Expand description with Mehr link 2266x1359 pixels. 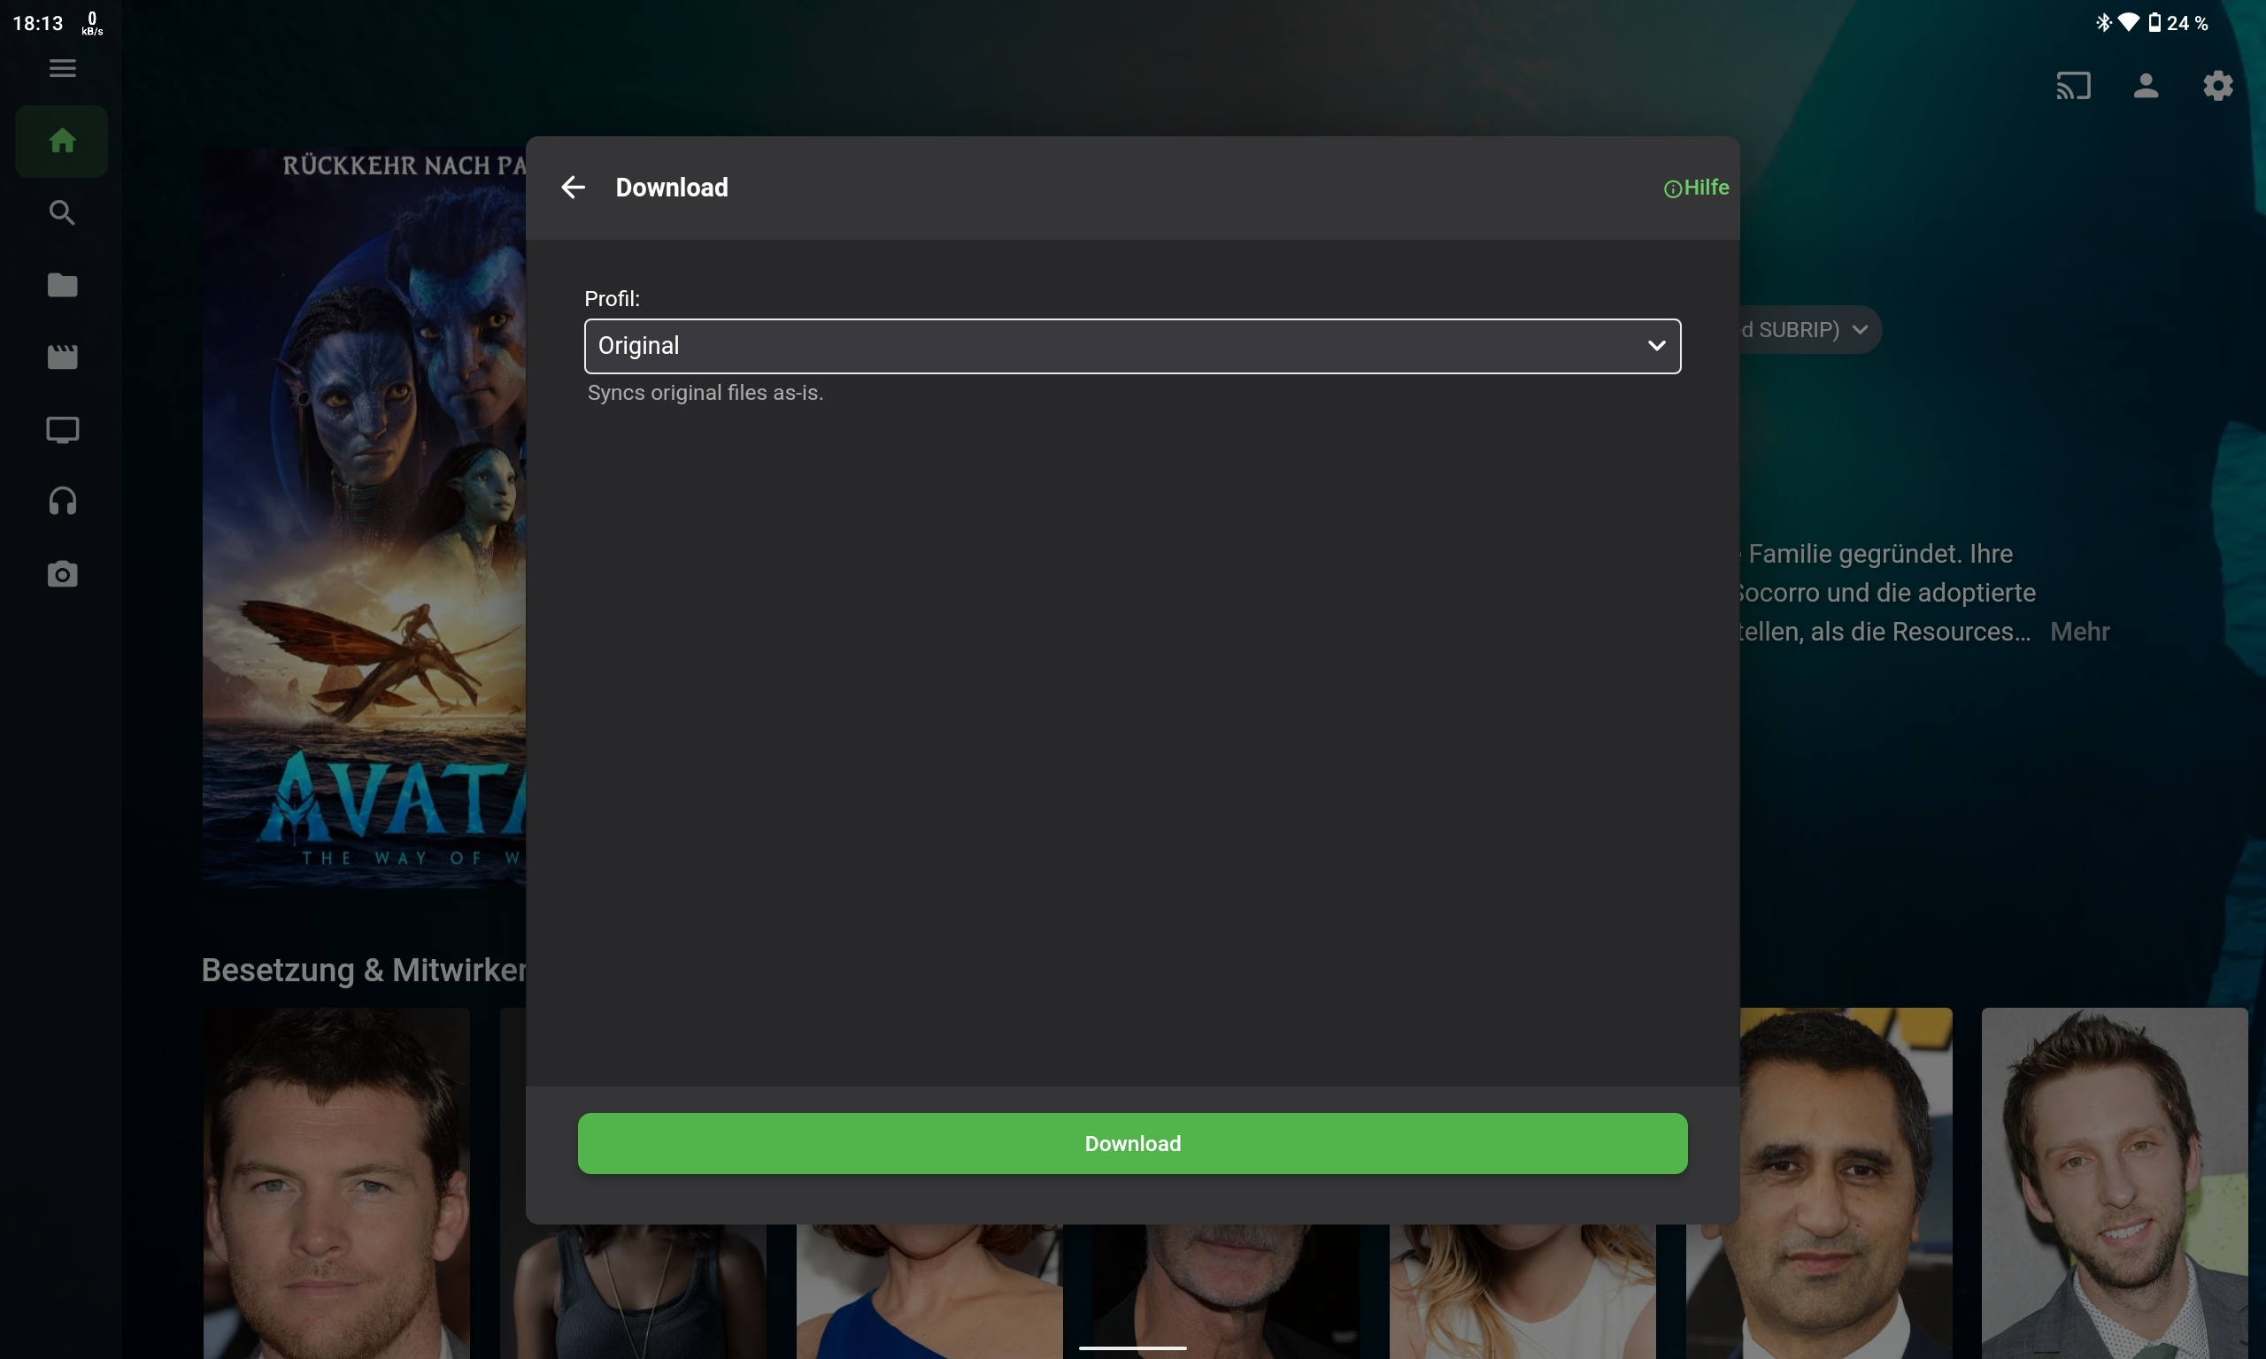tap(2079, 632)
